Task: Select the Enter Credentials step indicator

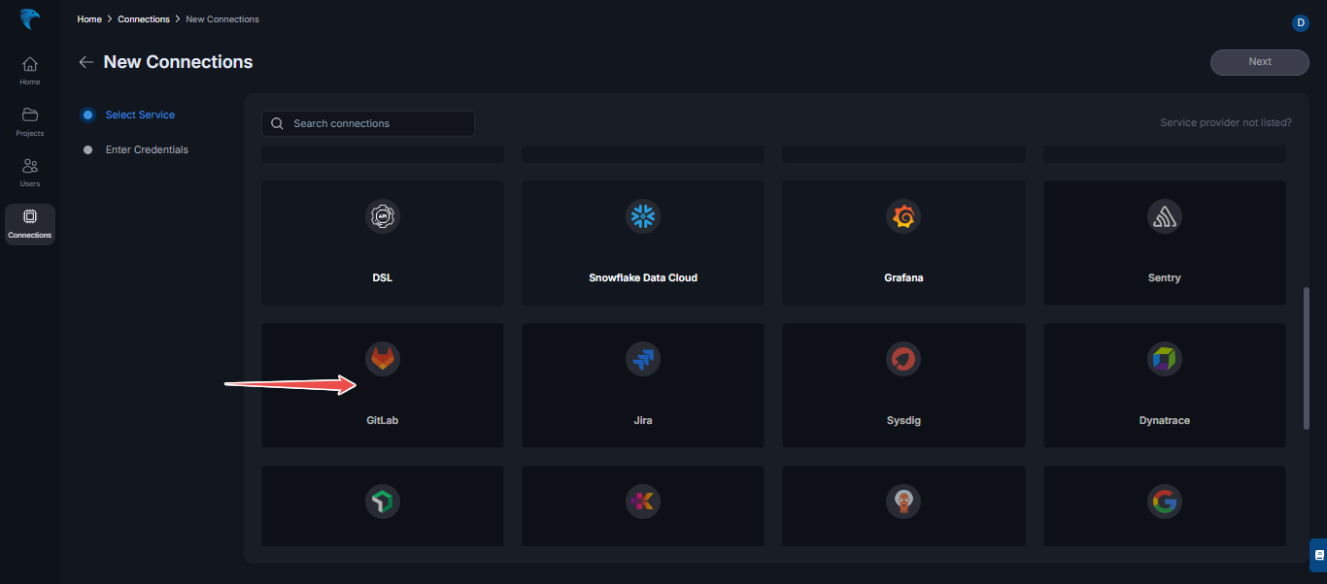Action: click(87, 149)
